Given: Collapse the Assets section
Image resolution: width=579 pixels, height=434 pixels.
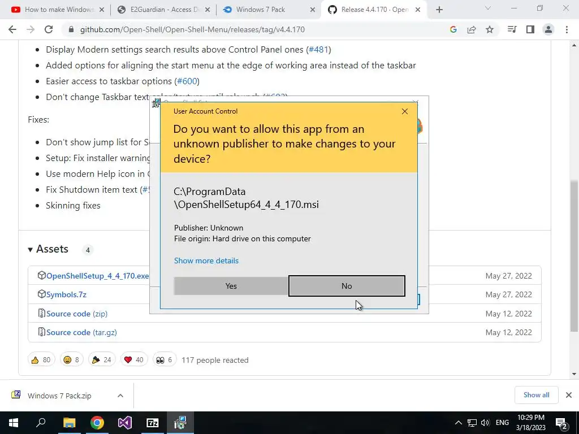Looking at the screenshot, I should [48, 249].
